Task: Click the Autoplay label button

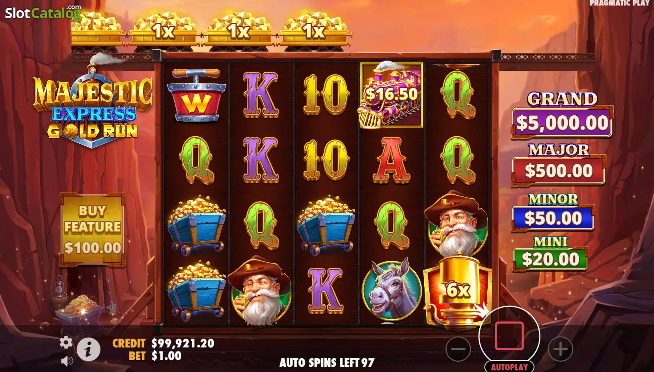Action: point(509,367)
